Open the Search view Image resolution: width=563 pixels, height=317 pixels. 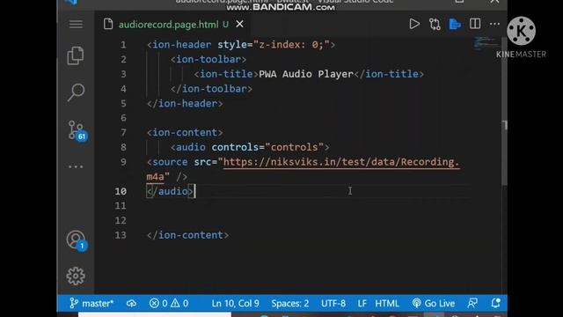[x=76, y=92]
